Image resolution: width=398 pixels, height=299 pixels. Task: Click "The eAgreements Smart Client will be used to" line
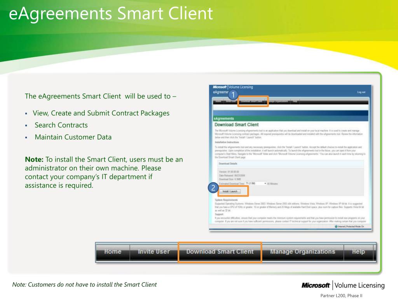101,96
